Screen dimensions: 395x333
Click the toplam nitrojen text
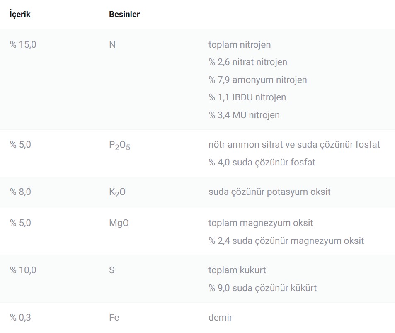(x=240, y=44)
